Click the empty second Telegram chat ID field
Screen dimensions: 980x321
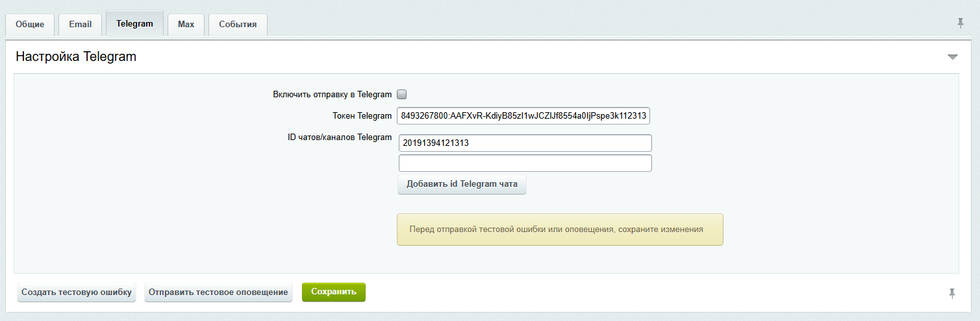pyautogui.click(x=525, y=163)
